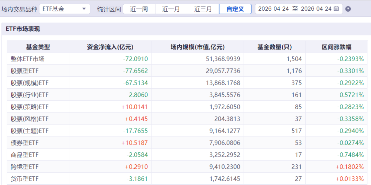Click net inflow value -17.7655
Screen dimensions: 371x185
click(x=135, y=131)
